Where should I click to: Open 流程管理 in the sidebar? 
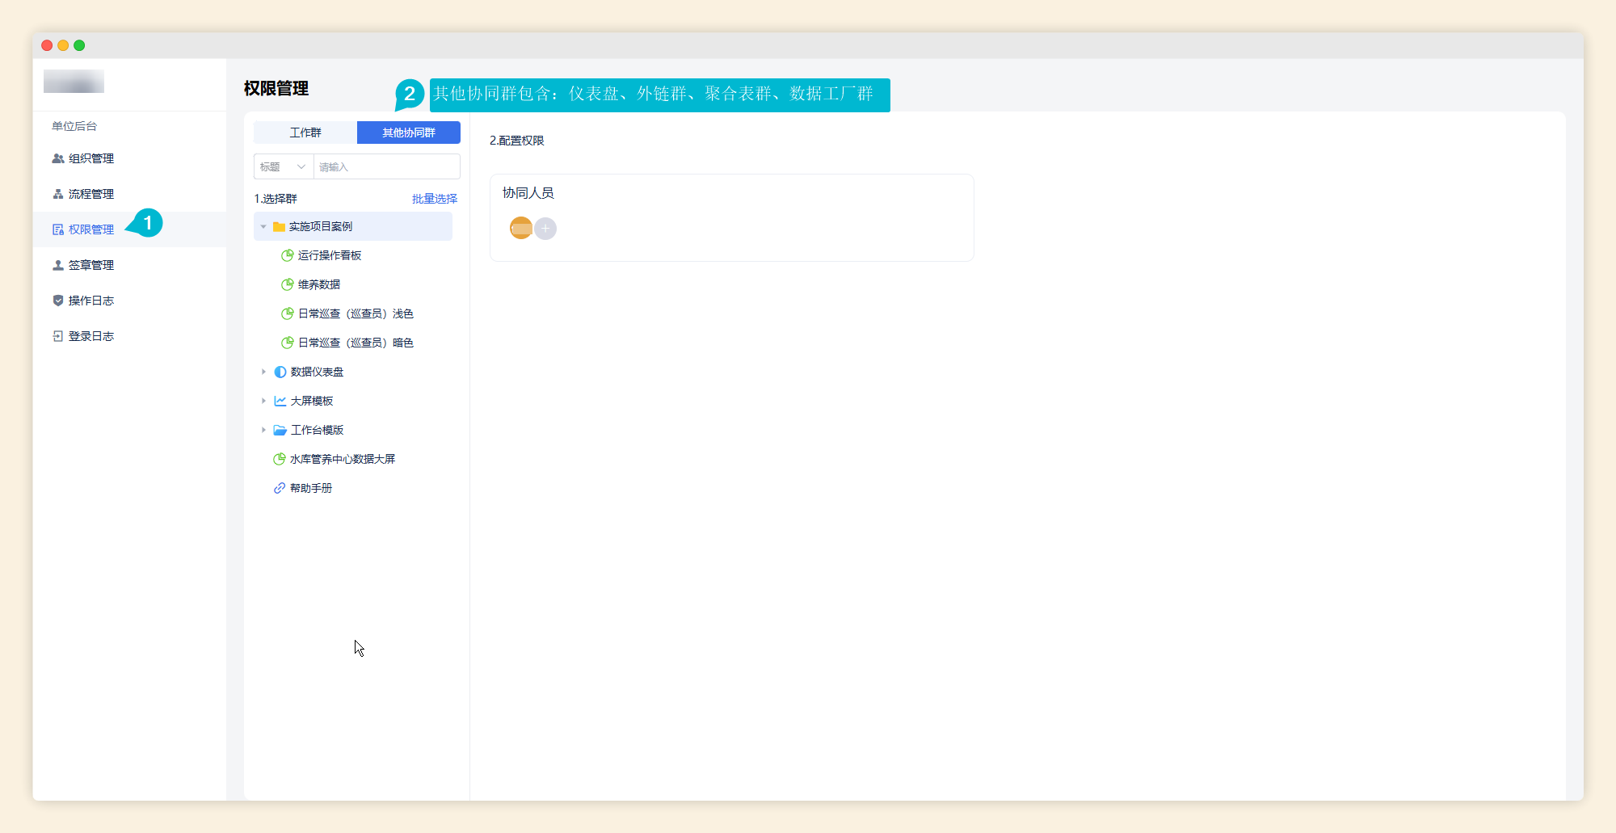click(90, 194)
